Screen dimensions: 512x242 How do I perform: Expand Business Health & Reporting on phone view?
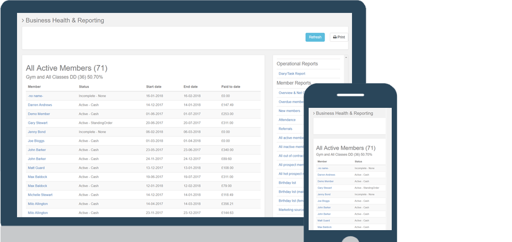pyautogui.click(x=313, y=113)
